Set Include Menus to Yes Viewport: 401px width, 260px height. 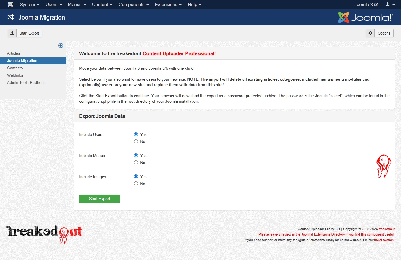click(x=136, y=156)
